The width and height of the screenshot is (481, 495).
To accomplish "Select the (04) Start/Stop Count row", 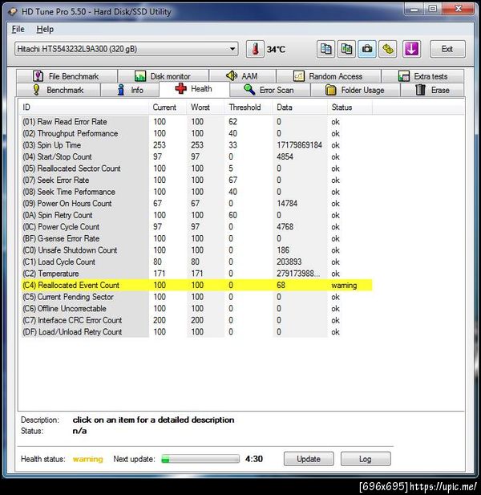I will coord(197,156).
